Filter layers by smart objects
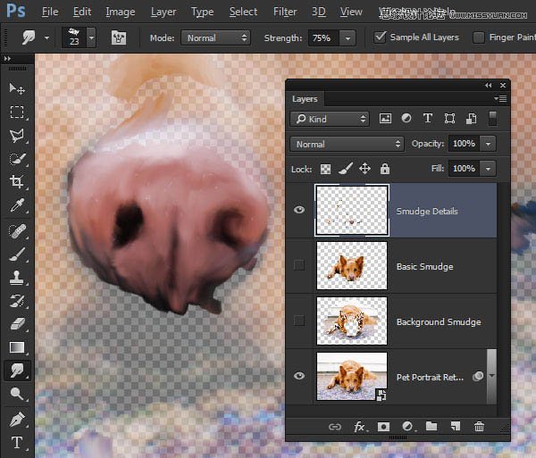 (x=471, y=119)
